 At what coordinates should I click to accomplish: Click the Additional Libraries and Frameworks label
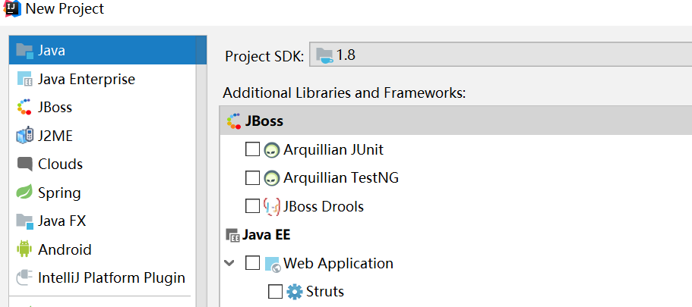(x=344, y=93)
